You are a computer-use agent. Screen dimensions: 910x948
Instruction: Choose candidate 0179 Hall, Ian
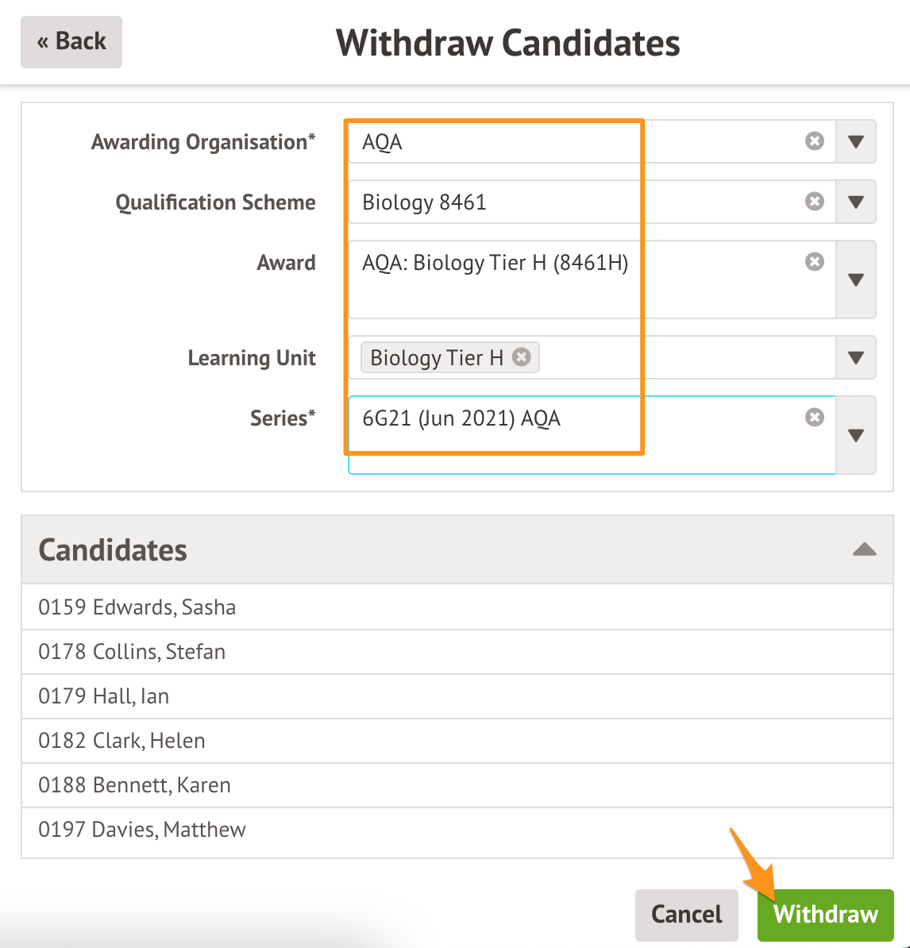[x=104, y=696]
